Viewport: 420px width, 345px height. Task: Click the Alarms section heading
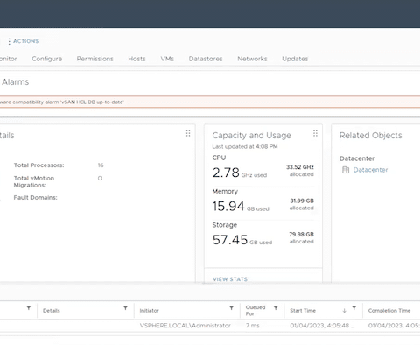pos(16,82)
